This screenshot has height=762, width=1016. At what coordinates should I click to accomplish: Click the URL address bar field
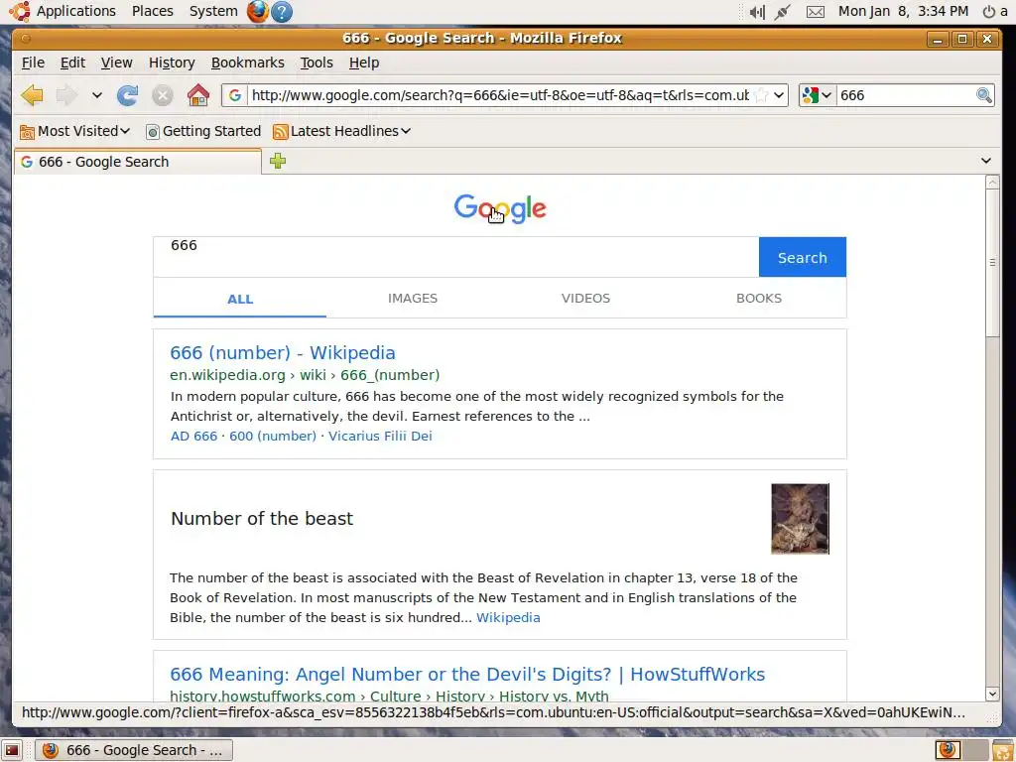tap(499, 95)
